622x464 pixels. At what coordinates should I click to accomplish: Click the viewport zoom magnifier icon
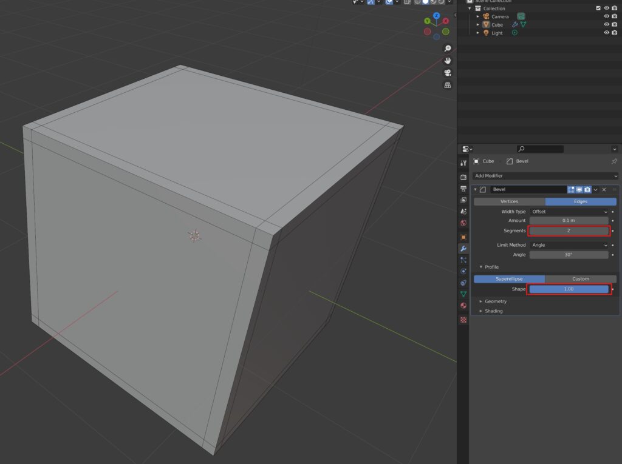447,48
